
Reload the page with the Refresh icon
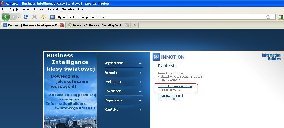26,17
